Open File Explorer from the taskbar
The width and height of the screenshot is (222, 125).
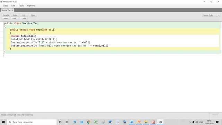point(146,122)
